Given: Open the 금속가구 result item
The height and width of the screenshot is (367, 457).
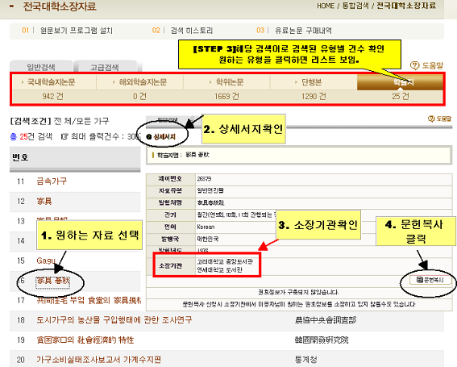Looking at the screenshot, I should click(x=52, y=181).
